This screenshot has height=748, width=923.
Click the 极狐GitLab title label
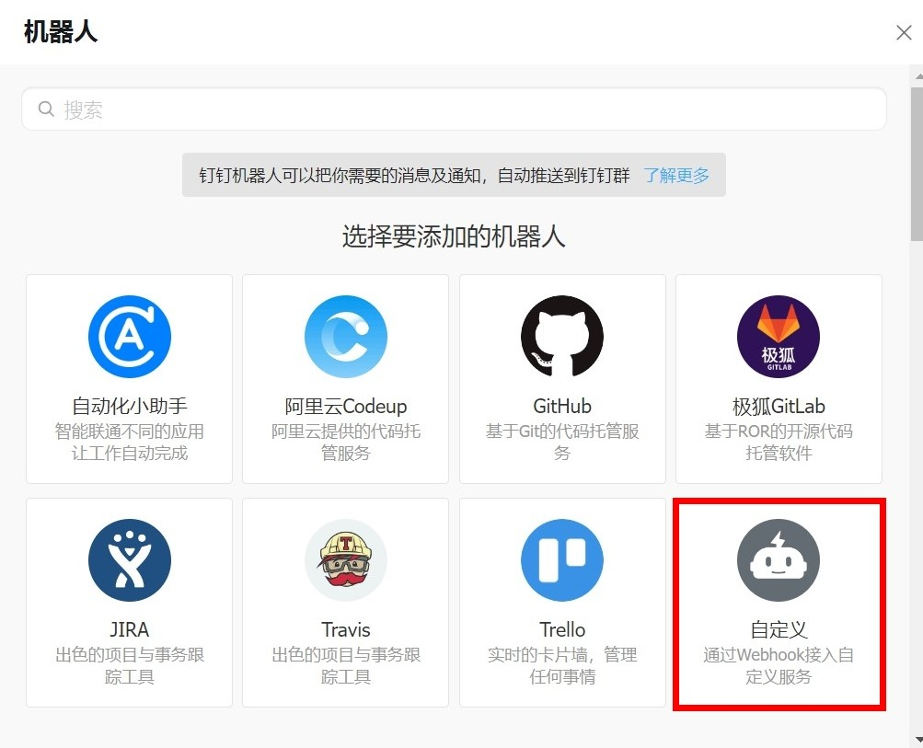(x=779, y=406)
